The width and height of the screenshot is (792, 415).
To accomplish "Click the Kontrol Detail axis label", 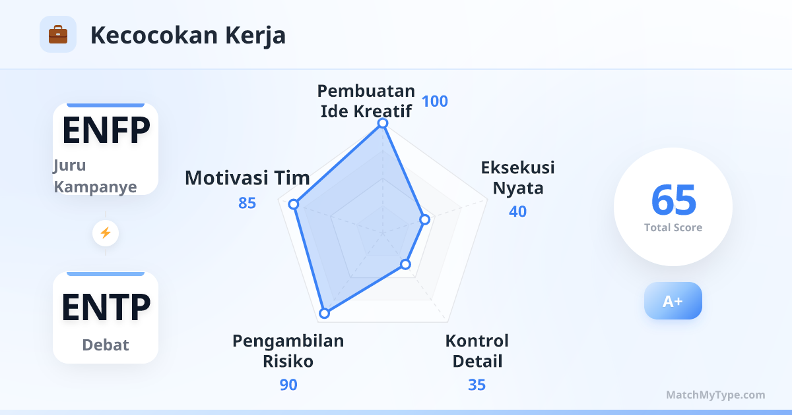I will click(477, 351).
